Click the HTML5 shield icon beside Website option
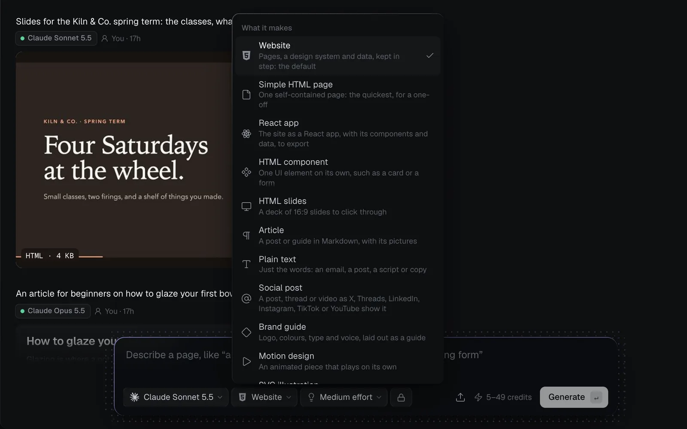 [246, 56]
